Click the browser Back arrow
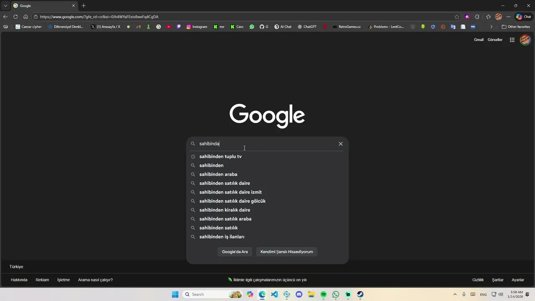Viewport: 535px width, 301px height. pyautogui.click(x=5, y=17)
